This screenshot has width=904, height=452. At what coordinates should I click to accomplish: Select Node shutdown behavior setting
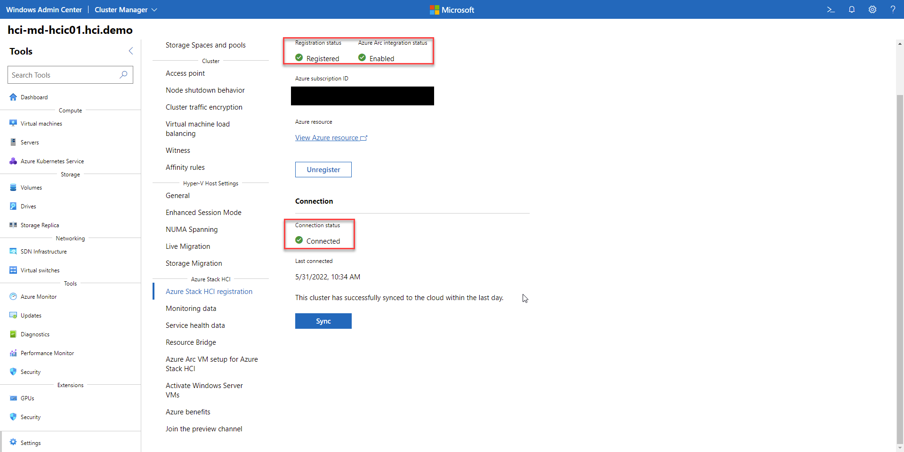(x=205, y=90)
